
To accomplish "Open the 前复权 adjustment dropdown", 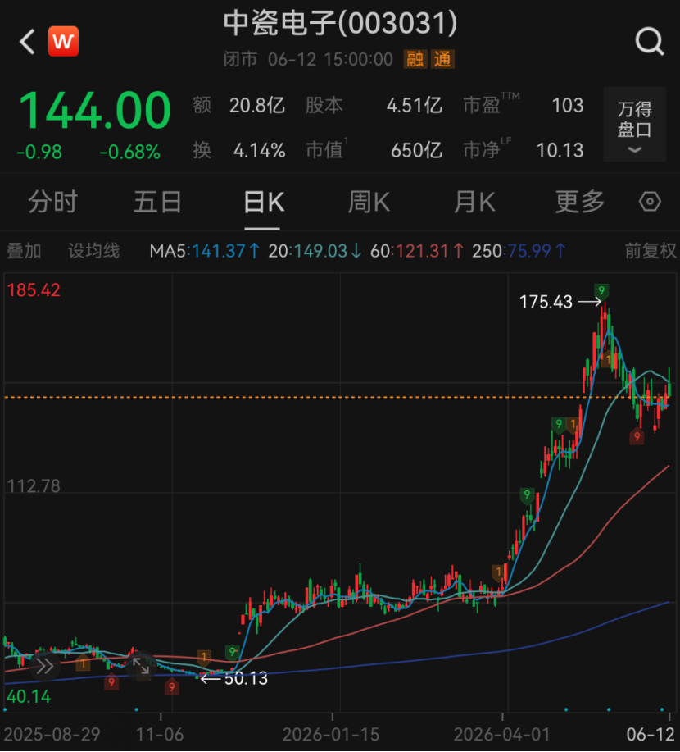I will click(651, 251).
